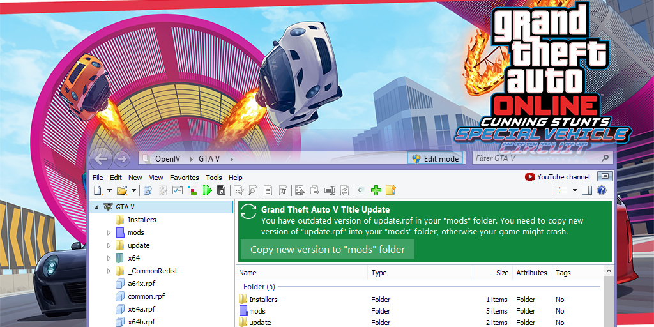Click the copy-to document arrow icon
Image resolution: width=654 pixels, height=327 pixels.
pos(315,190)
